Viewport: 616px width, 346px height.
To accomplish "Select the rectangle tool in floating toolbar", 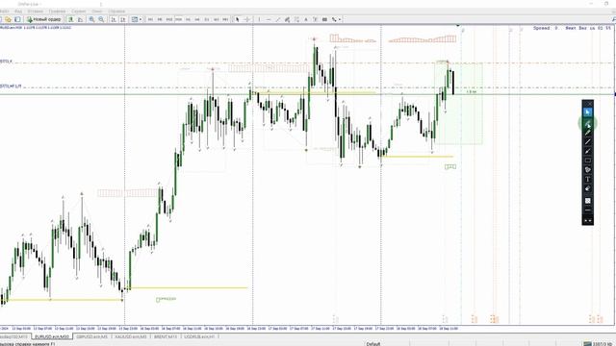I will (x=588, y=161).
